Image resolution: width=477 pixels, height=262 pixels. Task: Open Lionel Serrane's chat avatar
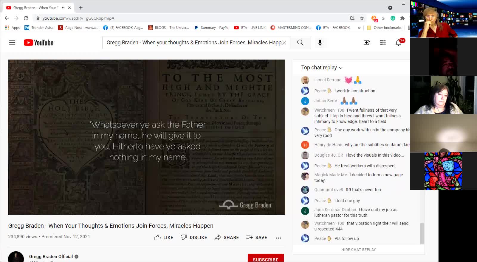pos(305,80)
